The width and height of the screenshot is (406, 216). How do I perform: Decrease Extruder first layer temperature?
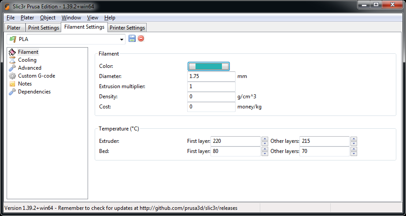pyautogui.click(x=265, y=144)
